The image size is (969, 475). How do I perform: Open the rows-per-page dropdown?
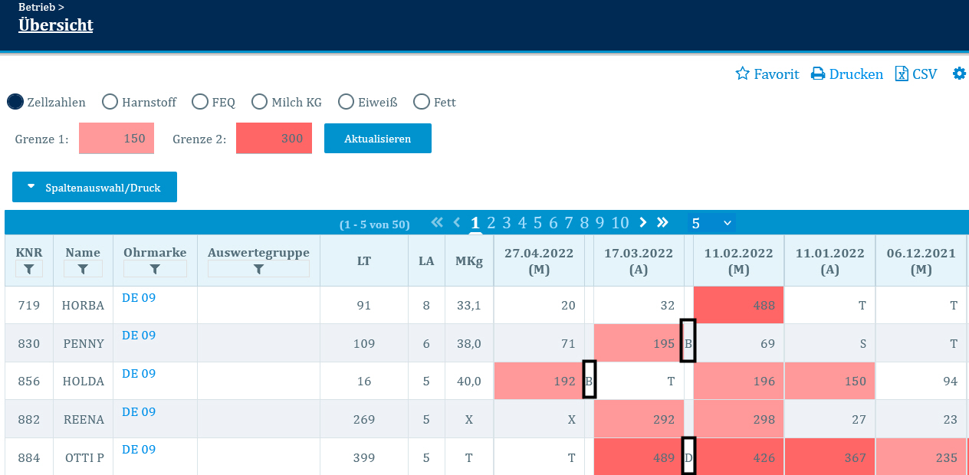(711, 223)
